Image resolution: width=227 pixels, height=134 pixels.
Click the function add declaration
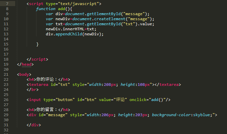tap(54, 9)
